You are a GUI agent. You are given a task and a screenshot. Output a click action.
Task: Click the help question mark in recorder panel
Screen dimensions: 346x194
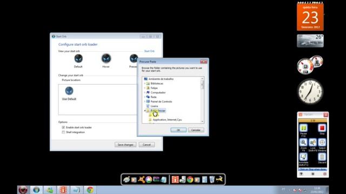(x=301, y=174)
